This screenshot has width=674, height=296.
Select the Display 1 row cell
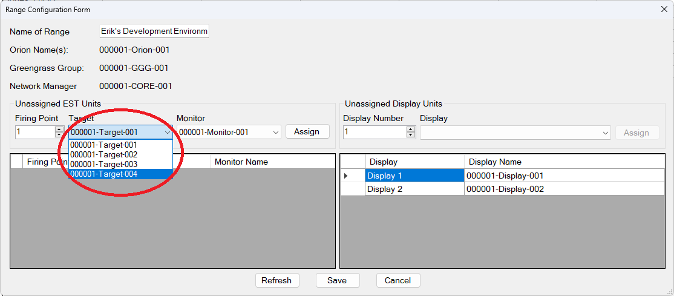pos(414,176)
